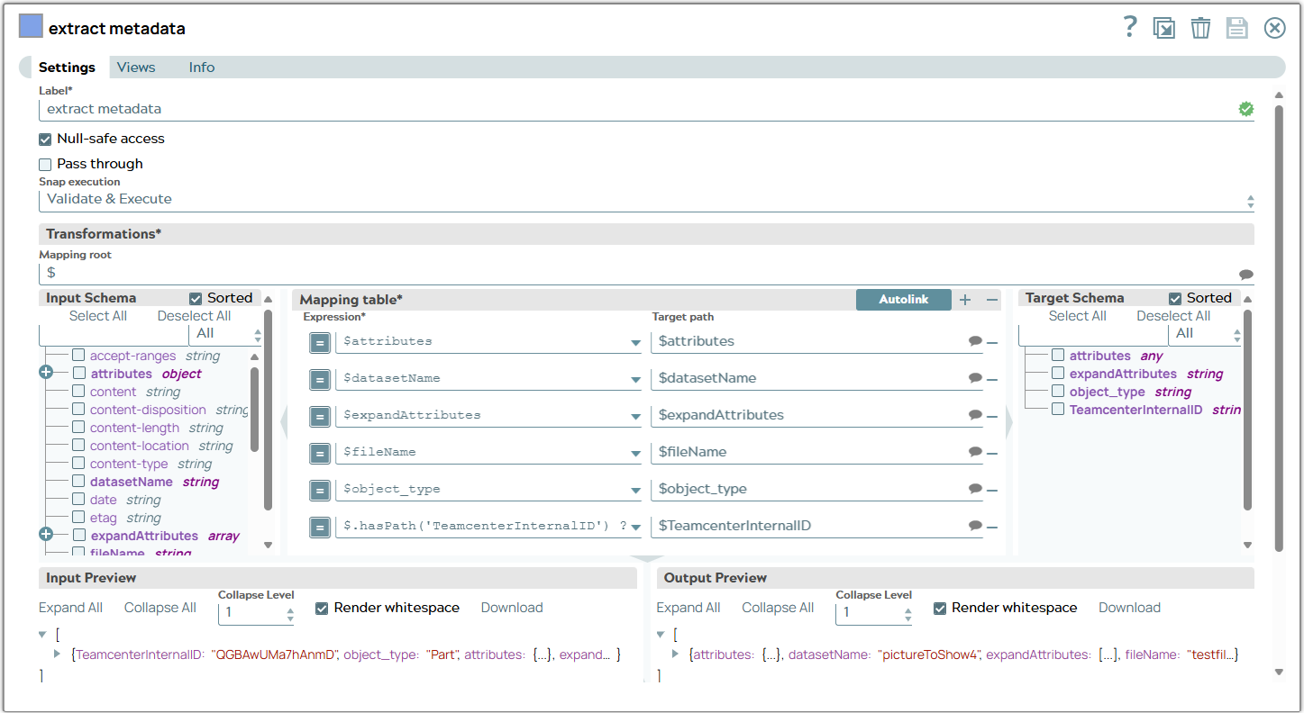Click comment icon on $TeamcenterInternalID target path
The height and width of the screenshot is (713, 1304).
(975, 526)
